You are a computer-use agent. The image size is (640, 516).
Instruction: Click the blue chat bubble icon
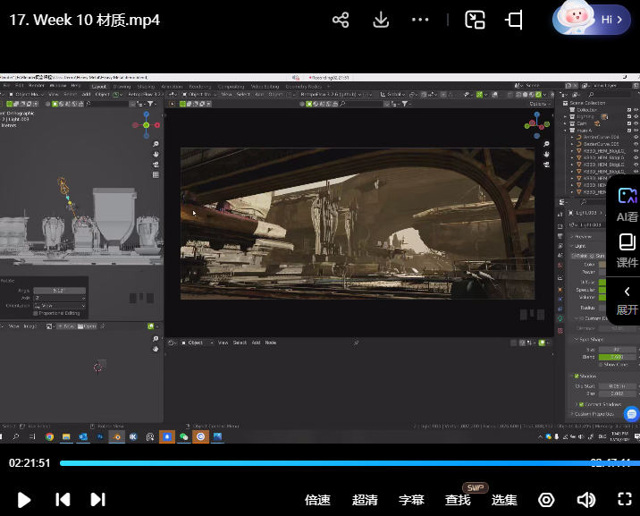(x=631, y=414)
